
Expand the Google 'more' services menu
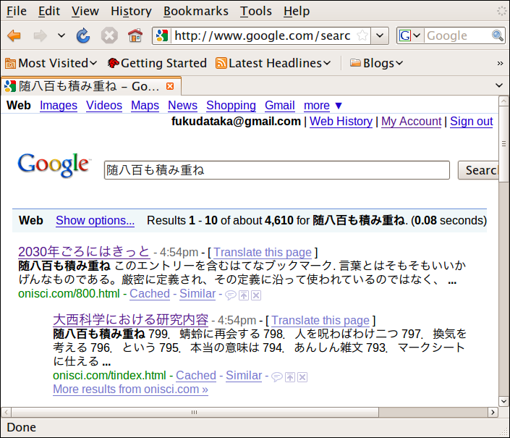[x=323, y=106]
